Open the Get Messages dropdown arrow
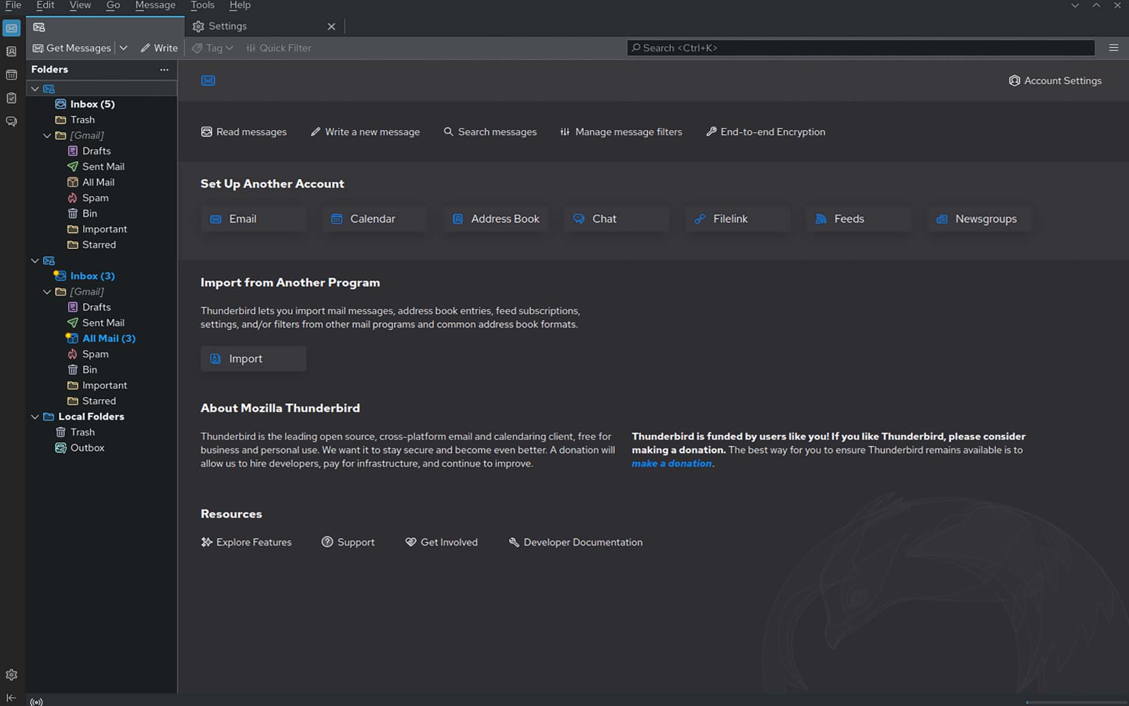The width and height of the screenshot is (1129, 706). pyautogui.click(x=123, y=48)
